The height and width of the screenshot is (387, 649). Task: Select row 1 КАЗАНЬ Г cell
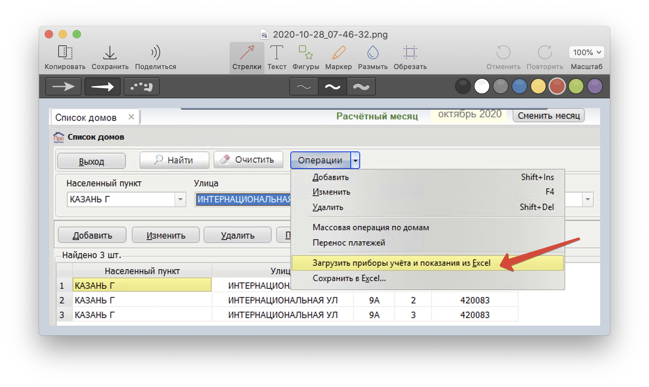[x=142, y=285]
